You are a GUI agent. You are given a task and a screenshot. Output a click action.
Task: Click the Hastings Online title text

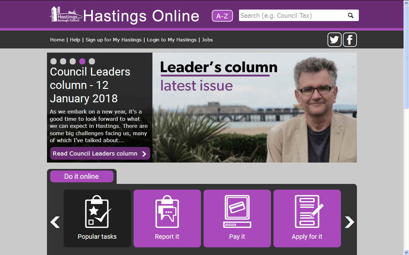[x=141, y=16]
